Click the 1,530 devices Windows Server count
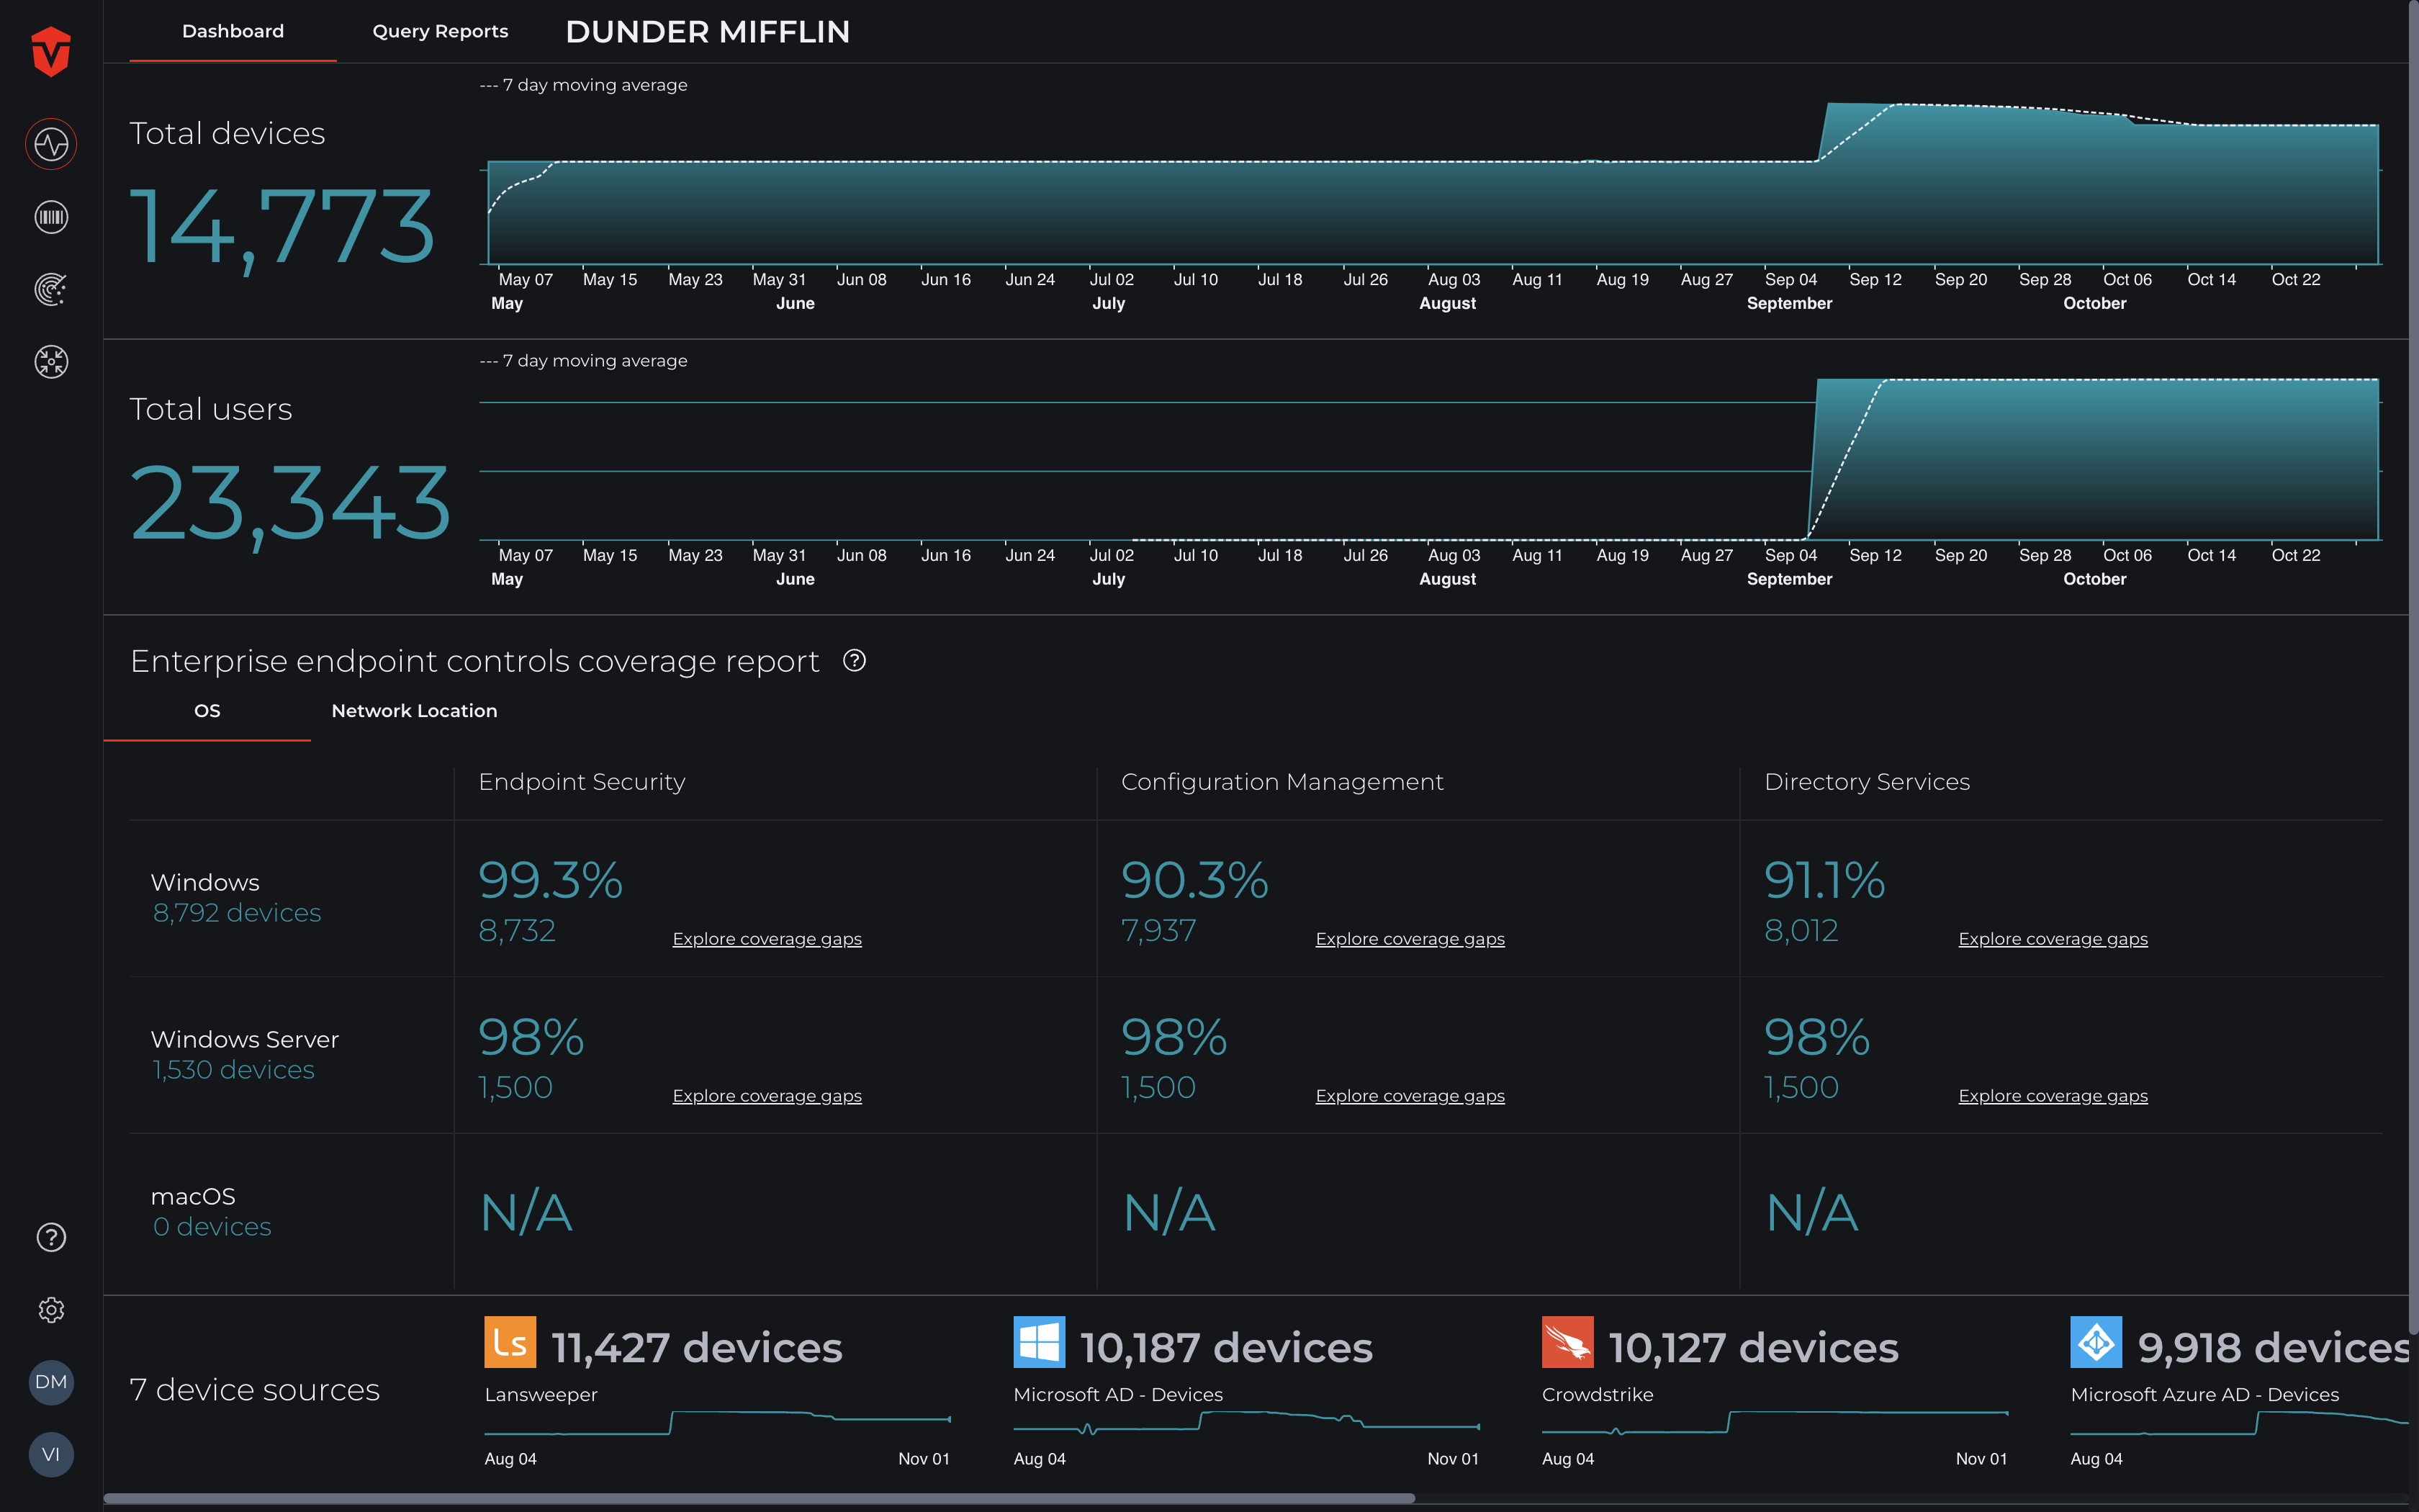The width and height of the screenshot is (2419, 1512). click(x=233, y=1070)
